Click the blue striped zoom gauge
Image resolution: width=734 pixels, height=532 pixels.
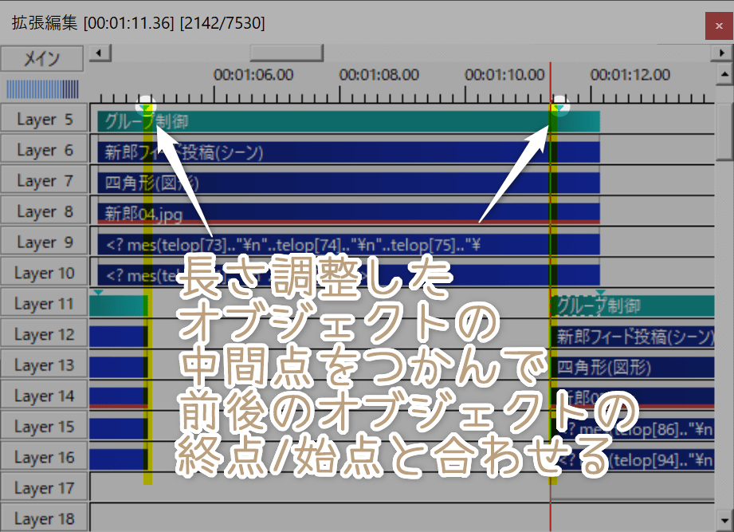pos(41,89)
